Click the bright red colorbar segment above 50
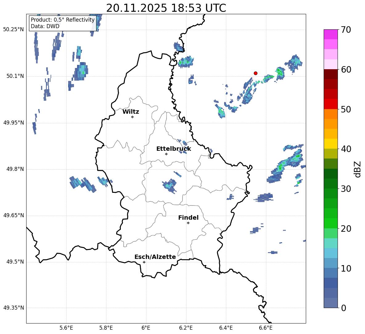365x334 pixels. click(330, 104)
